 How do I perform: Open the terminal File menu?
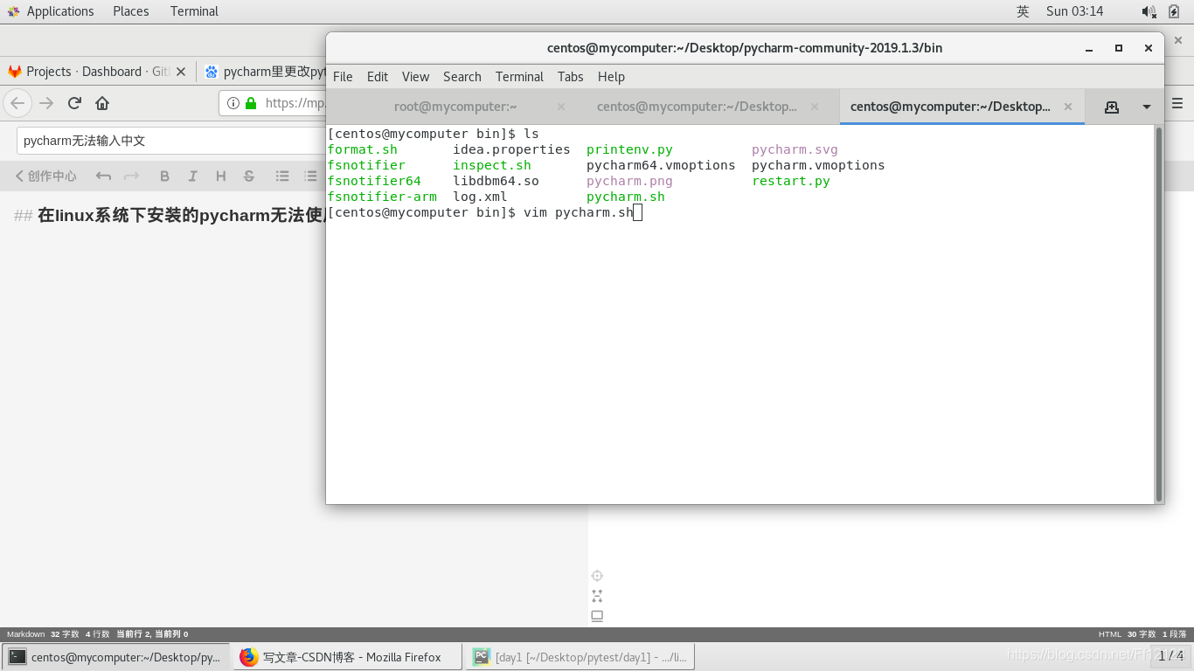point(343,77)
